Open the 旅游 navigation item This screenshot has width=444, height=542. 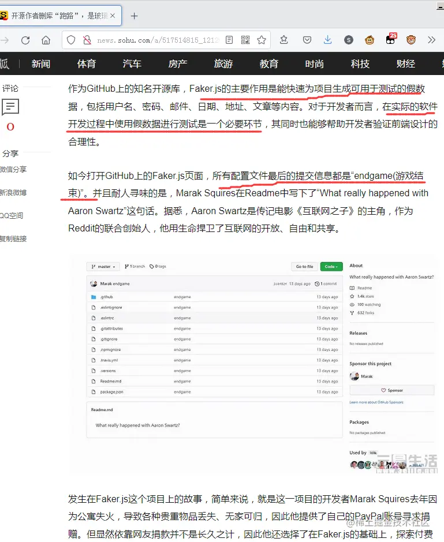click(223, 63)
